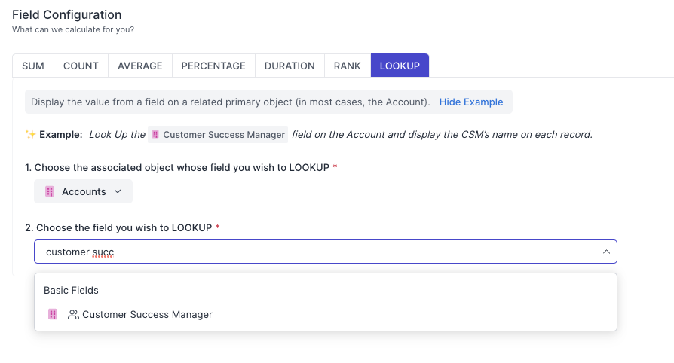
Task: Switch to the SUM tab
Action: (33, 66)
